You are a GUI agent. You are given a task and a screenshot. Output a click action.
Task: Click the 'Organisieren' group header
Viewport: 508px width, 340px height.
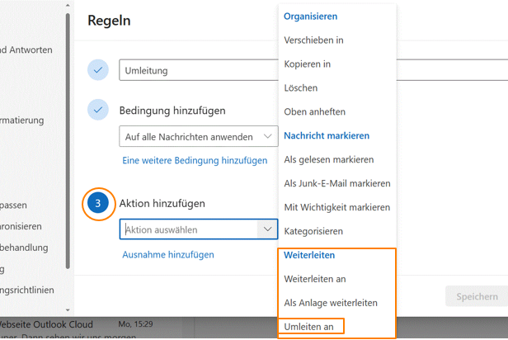(x=310, y=17)
